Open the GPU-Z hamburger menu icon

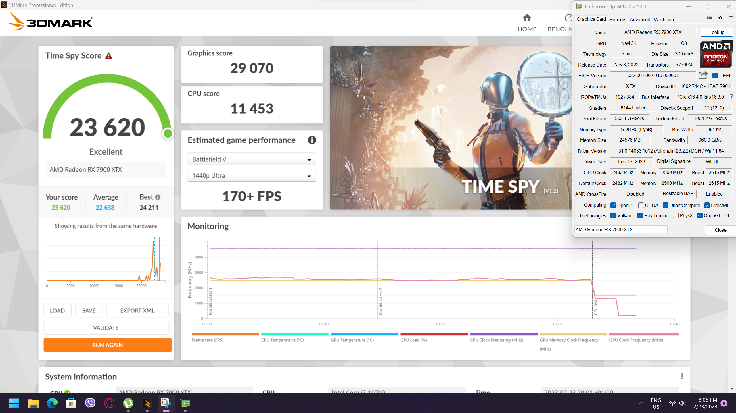pos(731,18)
